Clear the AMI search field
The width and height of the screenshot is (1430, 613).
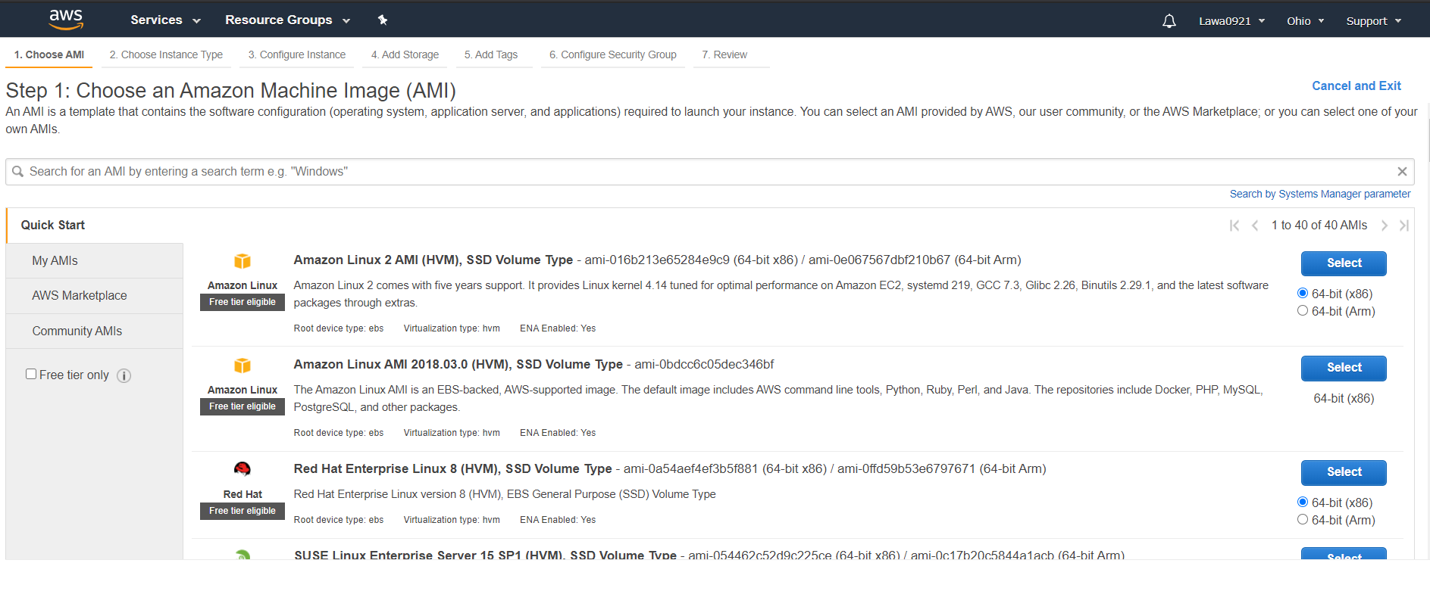(x=1402, y=172)
